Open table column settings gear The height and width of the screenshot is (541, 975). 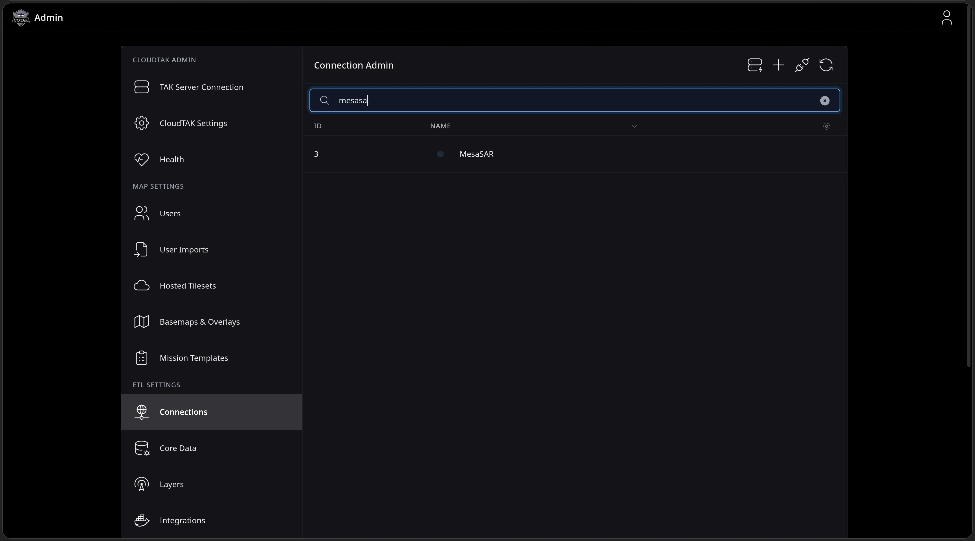point(827,126)
